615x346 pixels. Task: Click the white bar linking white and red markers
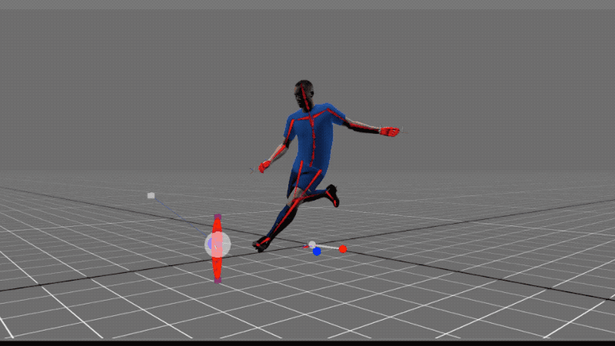(x=328, y=248)
